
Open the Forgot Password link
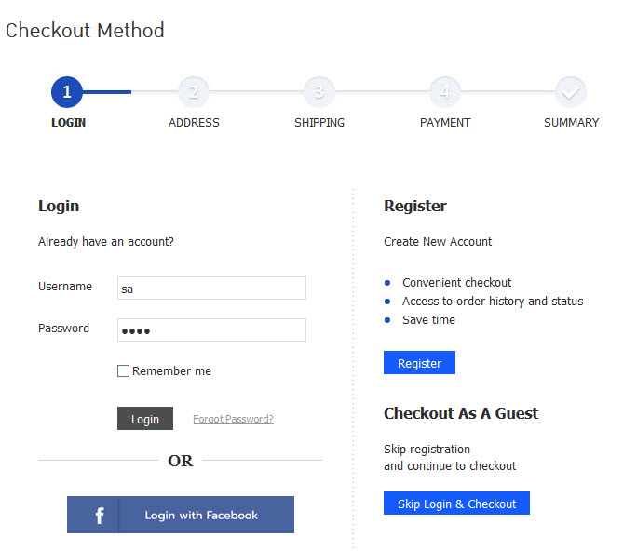click(233, 419)
